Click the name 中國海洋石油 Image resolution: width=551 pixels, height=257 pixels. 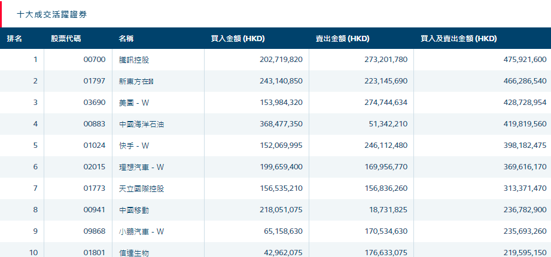pyautogui.click(x=141, y=124)
